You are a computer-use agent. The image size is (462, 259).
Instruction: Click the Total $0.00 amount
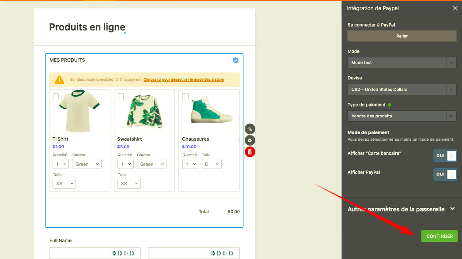tap(234, 212)
